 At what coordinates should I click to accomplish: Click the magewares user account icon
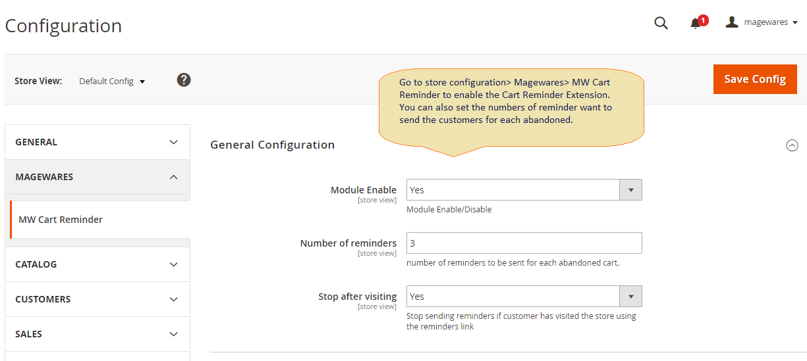[732, 22]
